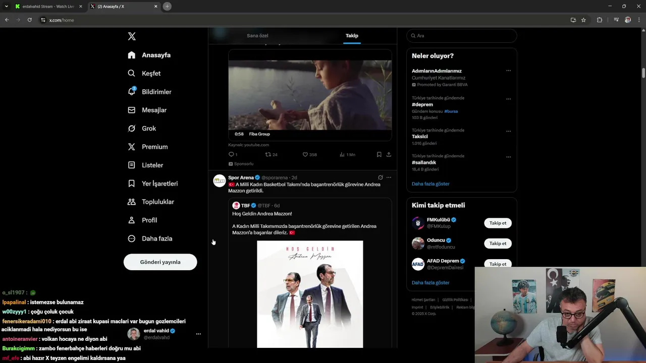Show more follow suggestions link
The height and width of the screenshot is (363, 646).
(430, 282)
